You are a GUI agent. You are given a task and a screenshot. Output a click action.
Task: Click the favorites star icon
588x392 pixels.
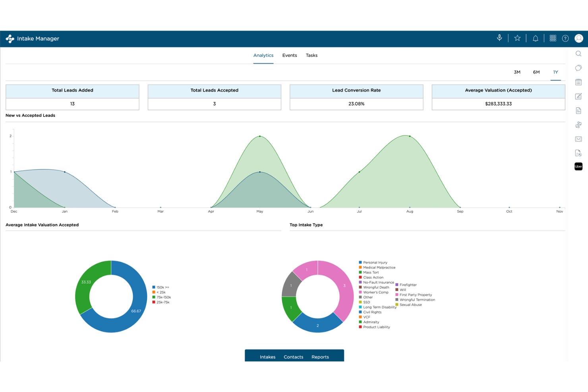click(517, 38)
